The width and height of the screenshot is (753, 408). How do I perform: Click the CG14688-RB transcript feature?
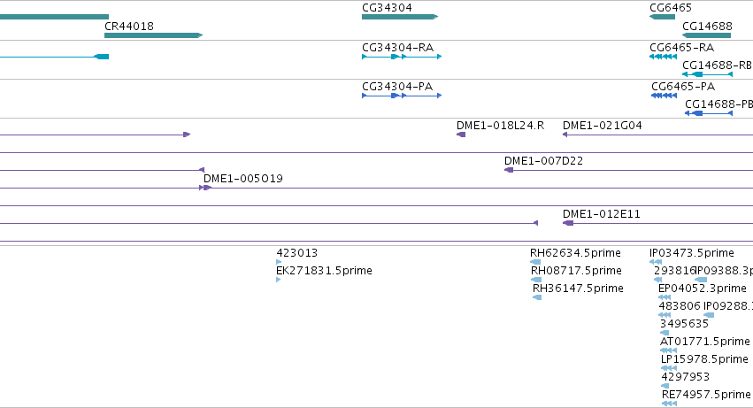[x=707, y=74]
